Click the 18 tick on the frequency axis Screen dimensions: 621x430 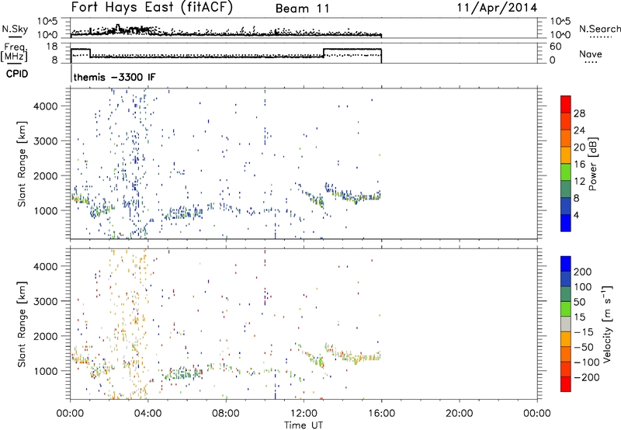[52, 47]
